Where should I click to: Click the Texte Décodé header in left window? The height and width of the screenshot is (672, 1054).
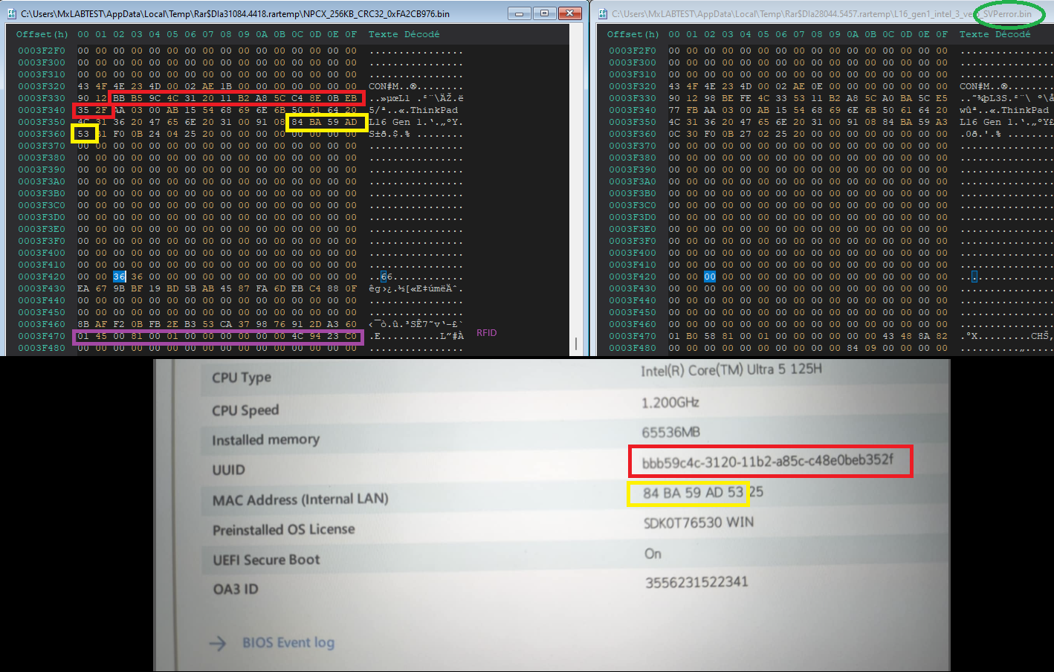pyautogui.click(x=404, y=34)
